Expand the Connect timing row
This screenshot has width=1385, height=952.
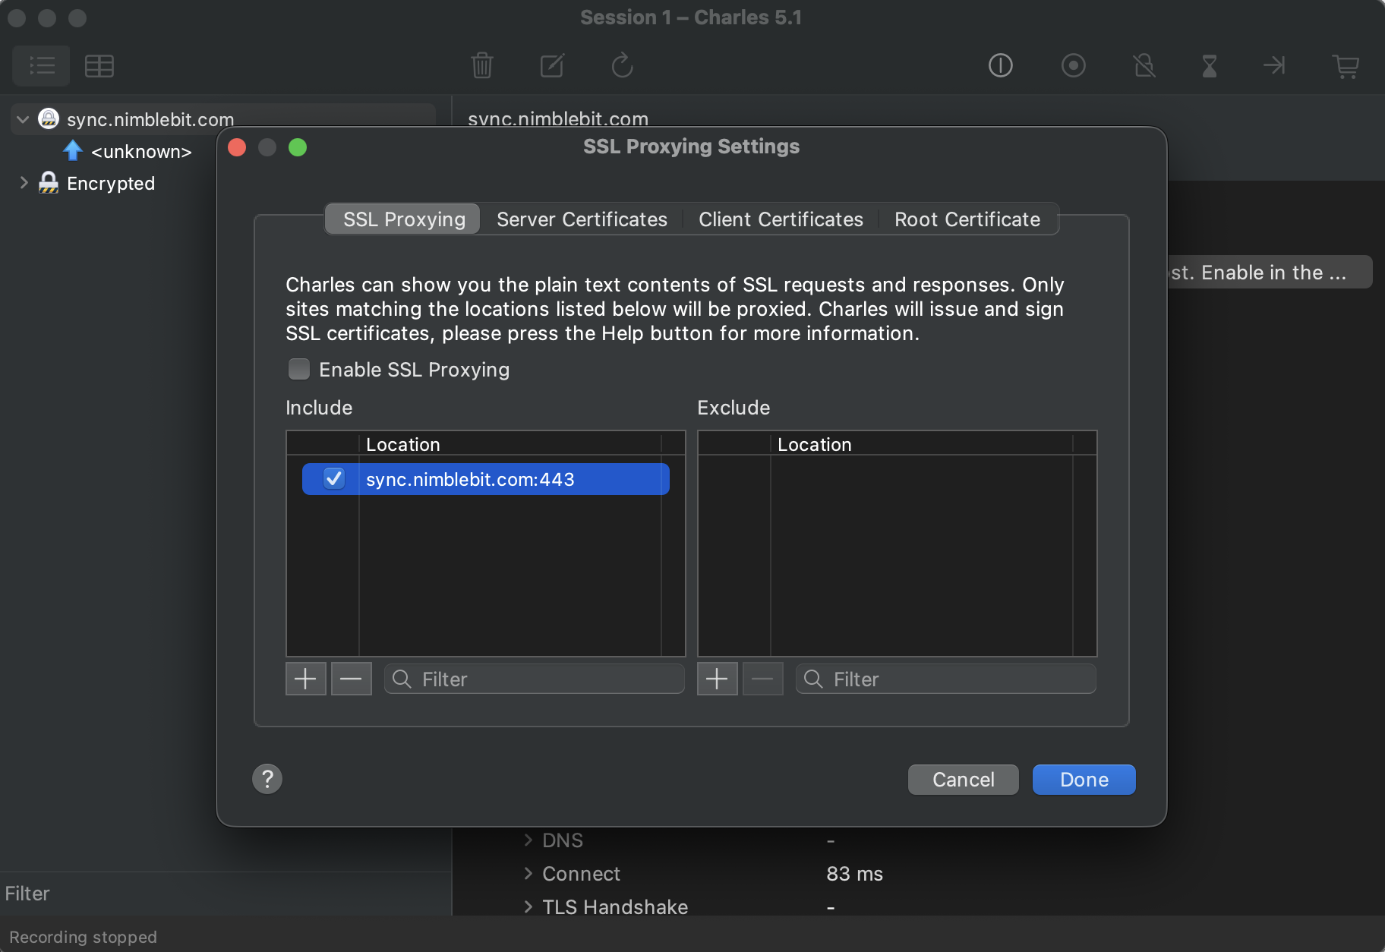coord(528,873)
